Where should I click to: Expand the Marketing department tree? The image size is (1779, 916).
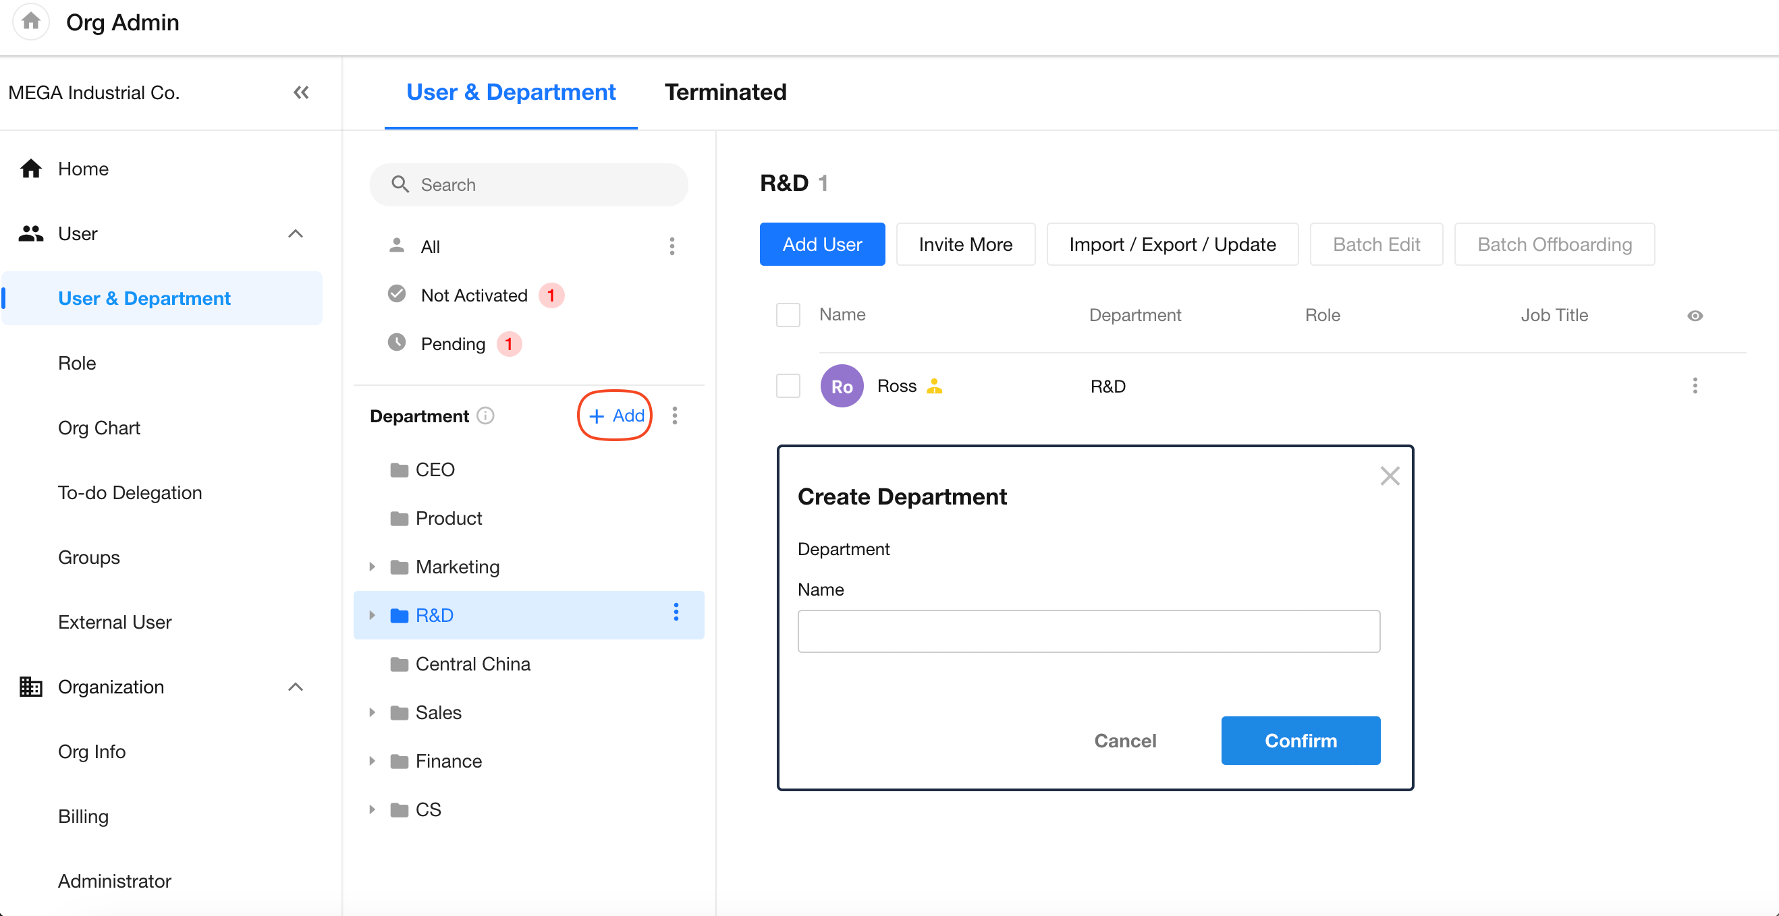pyautogui.click(x=373, y=567)
